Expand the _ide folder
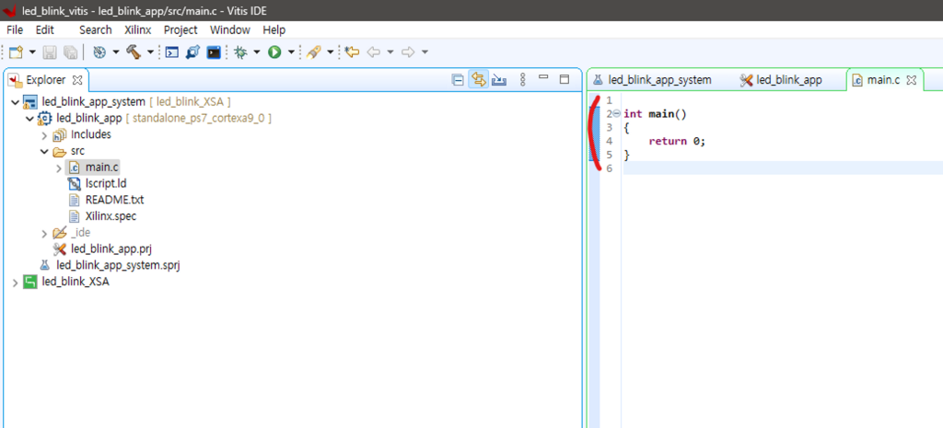 click(44, 233)
